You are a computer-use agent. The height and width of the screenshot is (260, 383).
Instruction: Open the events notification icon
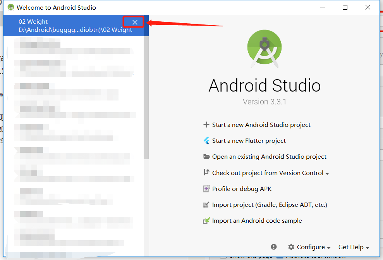click(x=273, y=247)
